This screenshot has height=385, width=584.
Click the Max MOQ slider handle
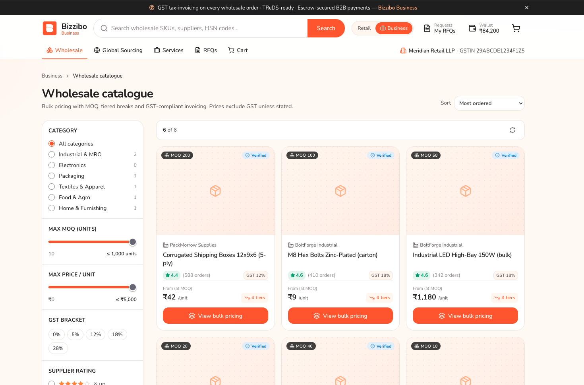[x=133, y=242]
